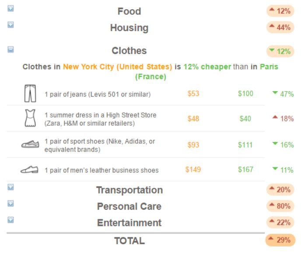
Task: Click the $100 jeans price in Paris
Action: [245, 94]
